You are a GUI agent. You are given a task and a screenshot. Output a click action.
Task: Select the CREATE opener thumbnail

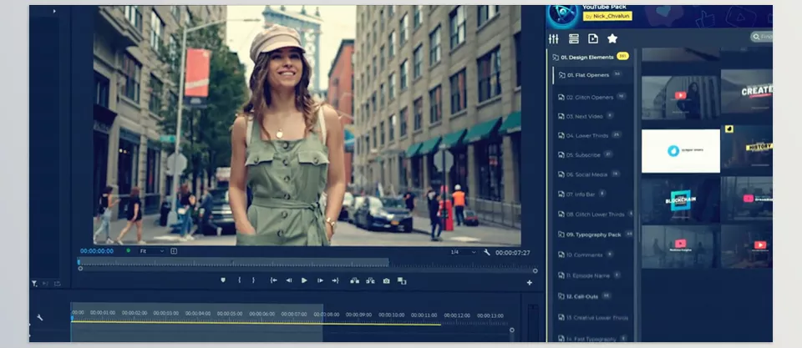coord(747,91)
